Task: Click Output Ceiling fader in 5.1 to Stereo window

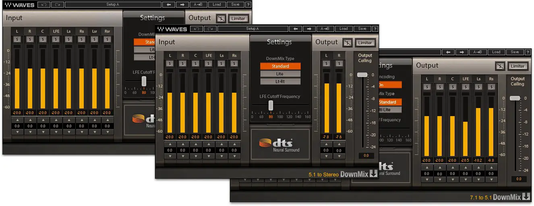Action: [362, 75]
